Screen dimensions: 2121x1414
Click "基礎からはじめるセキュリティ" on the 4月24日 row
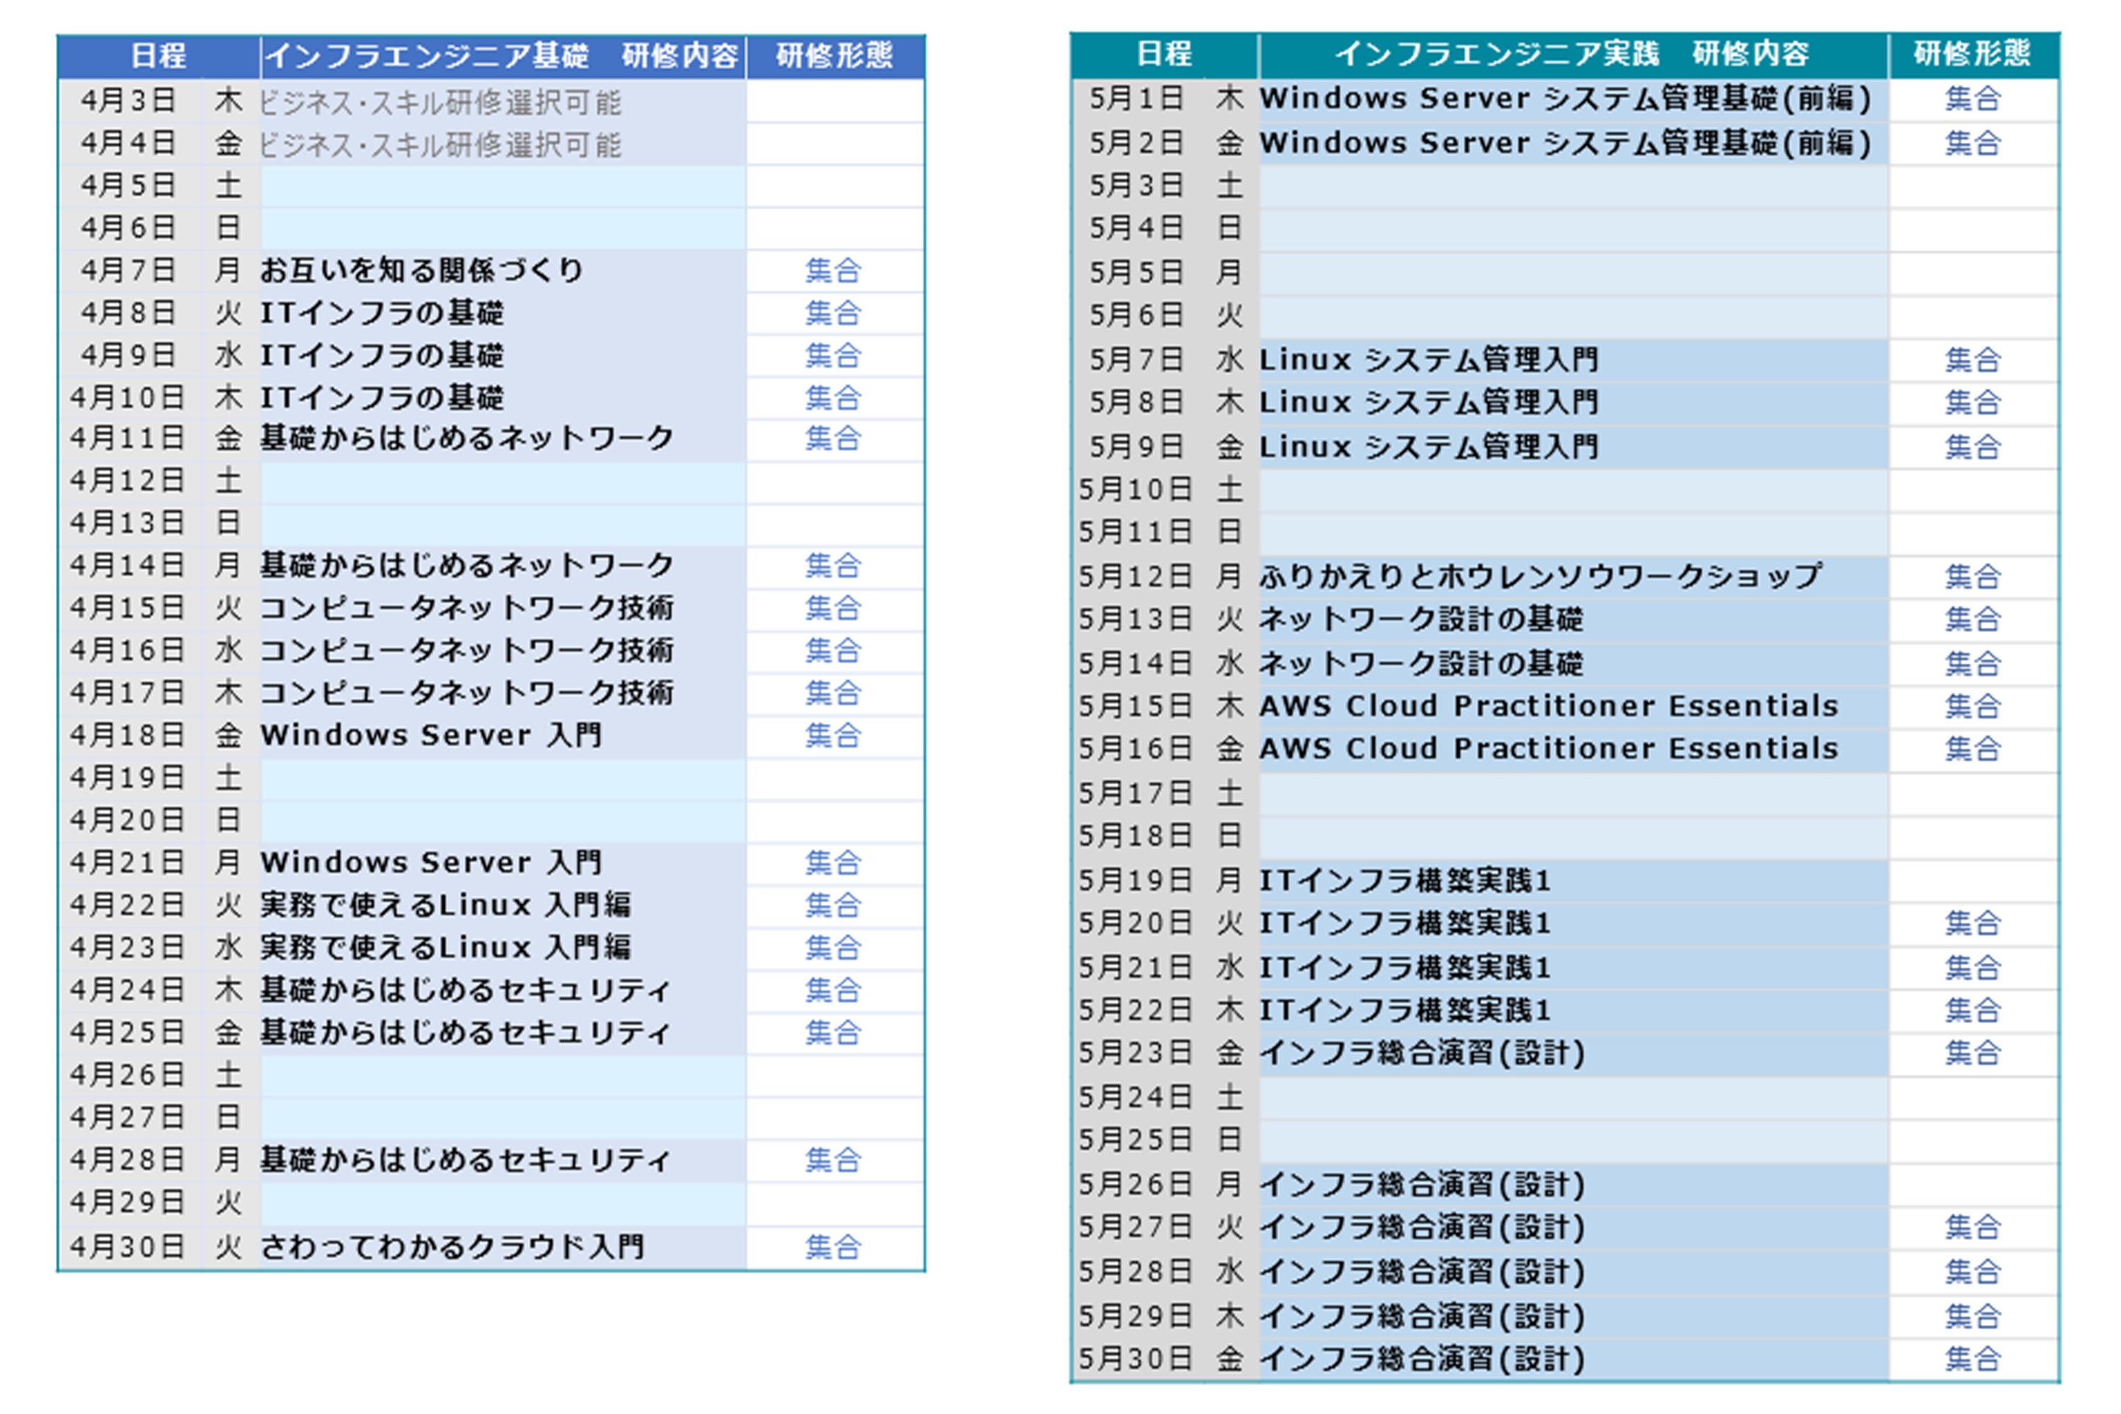coord(465,991)
